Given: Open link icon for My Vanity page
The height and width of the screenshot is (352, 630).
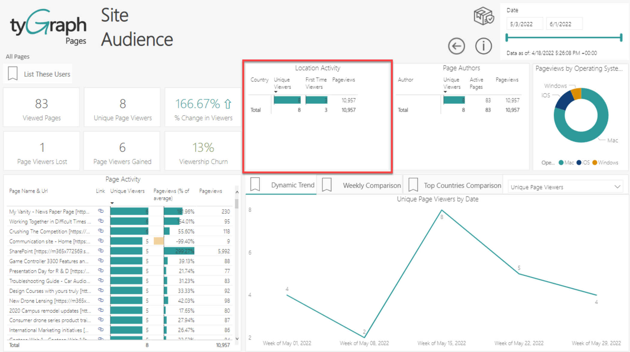Looking at the screenshot, I should click(x=101, y=211).
